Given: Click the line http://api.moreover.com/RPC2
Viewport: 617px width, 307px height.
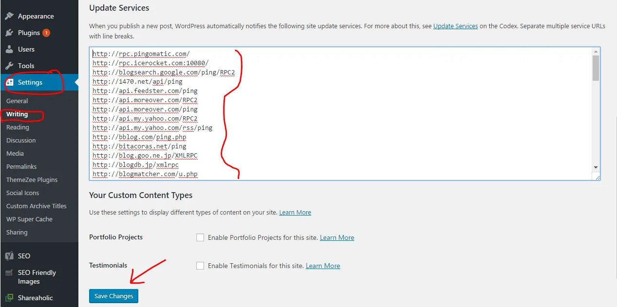Looking at the screenshot, I should click(x=145, y=100).
